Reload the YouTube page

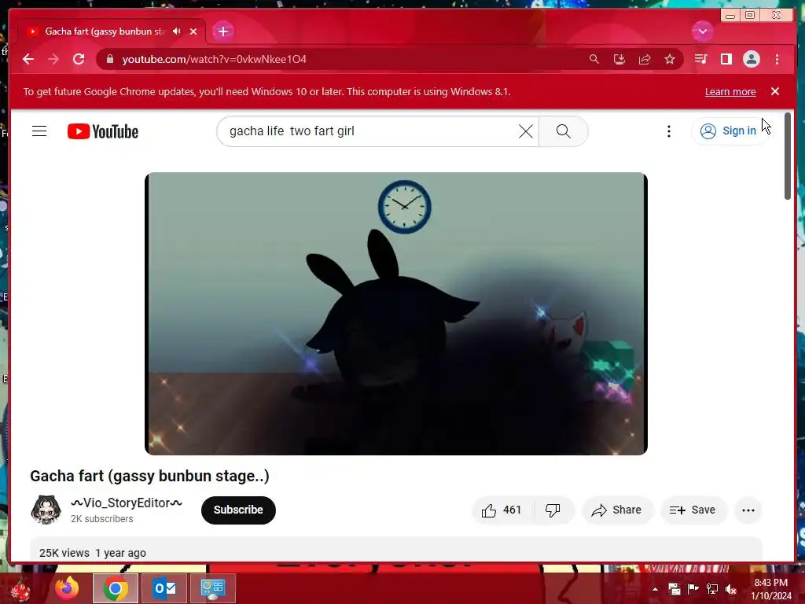point(79,59)
